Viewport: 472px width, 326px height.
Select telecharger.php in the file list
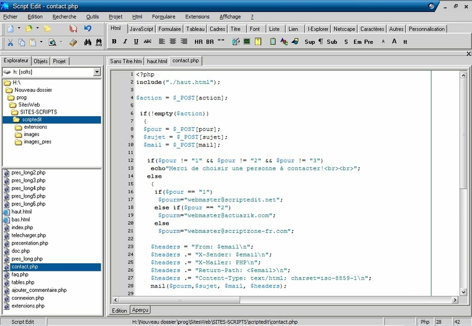coord(29,235)
